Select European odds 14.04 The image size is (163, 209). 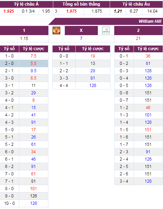(152, 11)
